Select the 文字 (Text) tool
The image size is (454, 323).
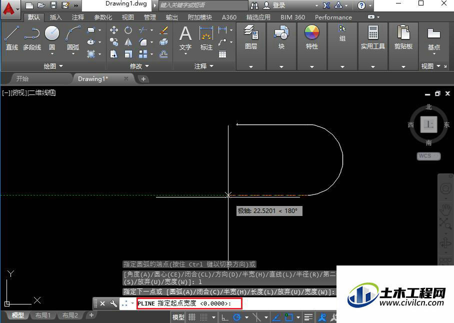[185, 38]
